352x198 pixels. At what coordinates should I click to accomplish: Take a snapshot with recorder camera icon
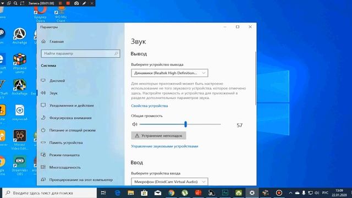coord(76,3)
